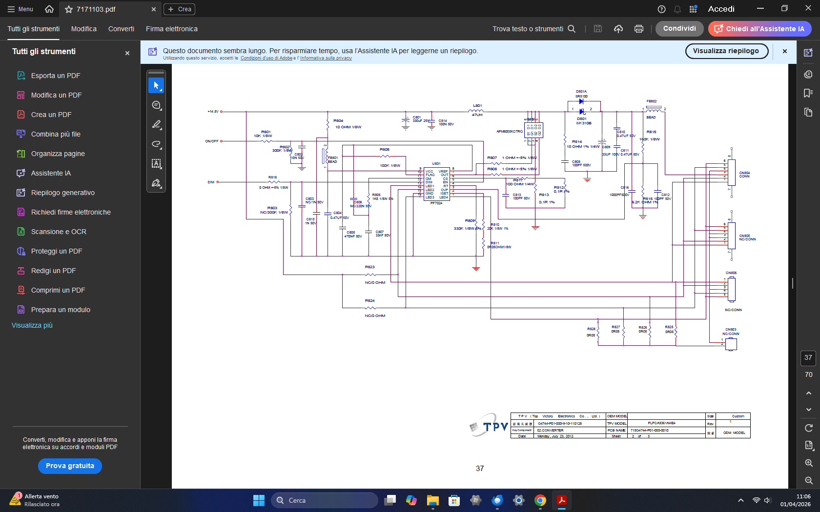Screen dimensions: 820x512
Task: Select the highlighter pen tool
Action: coord(156,125)
